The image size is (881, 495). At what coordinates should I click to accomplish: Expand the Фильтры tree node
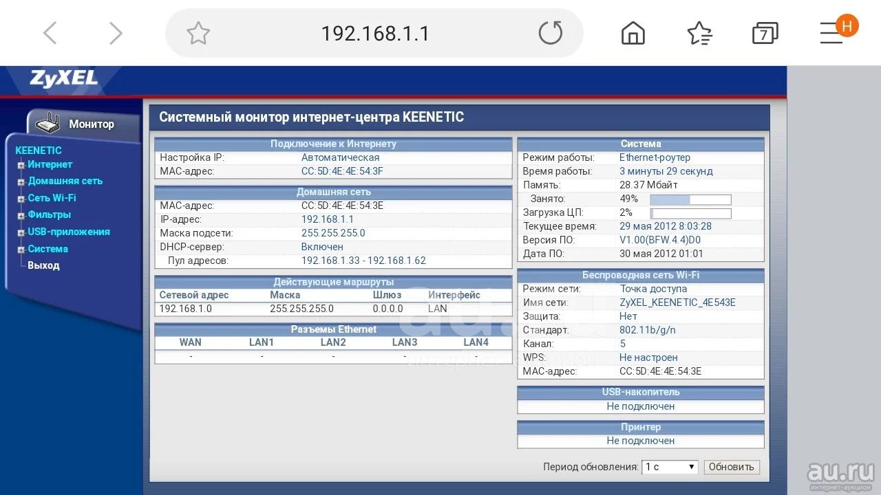point(21,215)
